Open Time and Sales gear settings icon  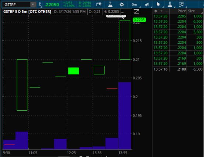pyautogui.click(x=156, y=11)
